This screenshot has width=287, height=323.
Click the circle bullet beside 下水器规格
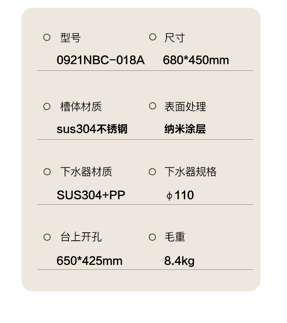click(152, 171)
